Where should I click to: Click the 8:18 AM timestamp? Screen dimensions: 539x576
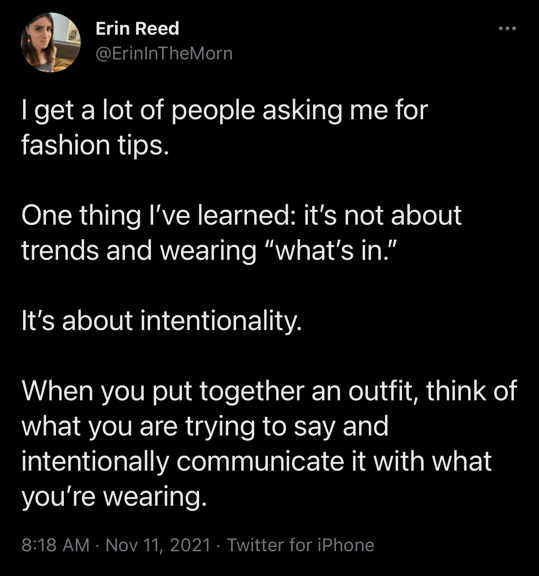[x=56, y=545]
